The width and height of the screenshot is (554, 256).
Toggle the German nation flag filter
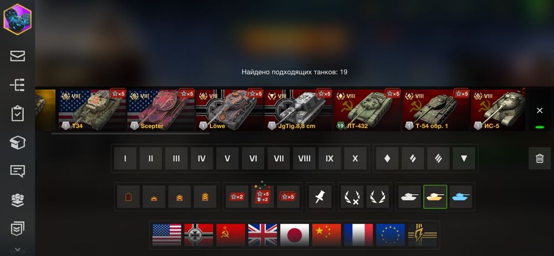coord(198,235)
